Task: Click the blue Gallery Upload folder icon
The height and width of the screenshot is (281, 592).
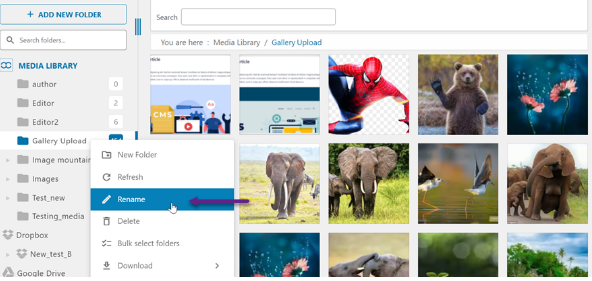Action: coord(23,140)
